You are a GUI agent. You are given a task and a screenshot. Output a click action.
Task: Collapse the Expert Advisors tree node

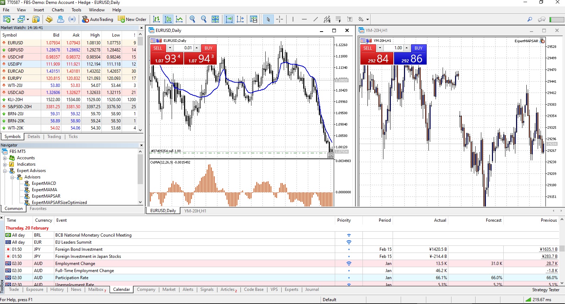click(x=5, y=171)
